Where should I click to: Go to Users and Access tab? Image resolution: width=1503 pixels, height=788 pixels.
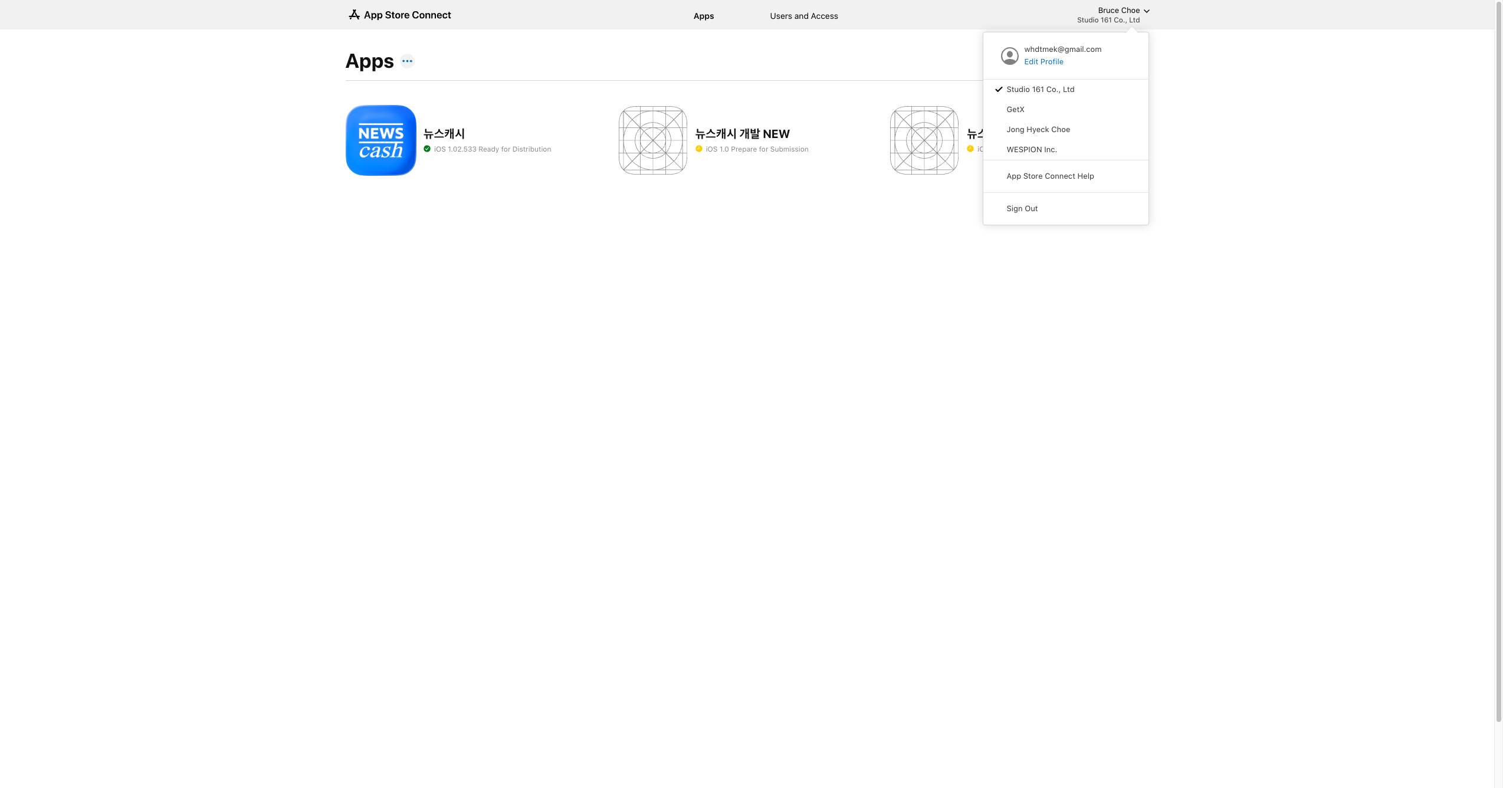(x=803, y=16)
